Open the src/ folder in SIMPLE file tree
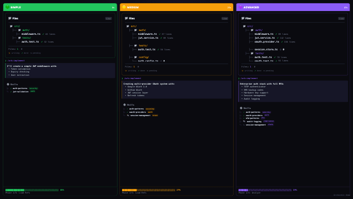Viewport: 353px width, 199px height. pos(17,26)
